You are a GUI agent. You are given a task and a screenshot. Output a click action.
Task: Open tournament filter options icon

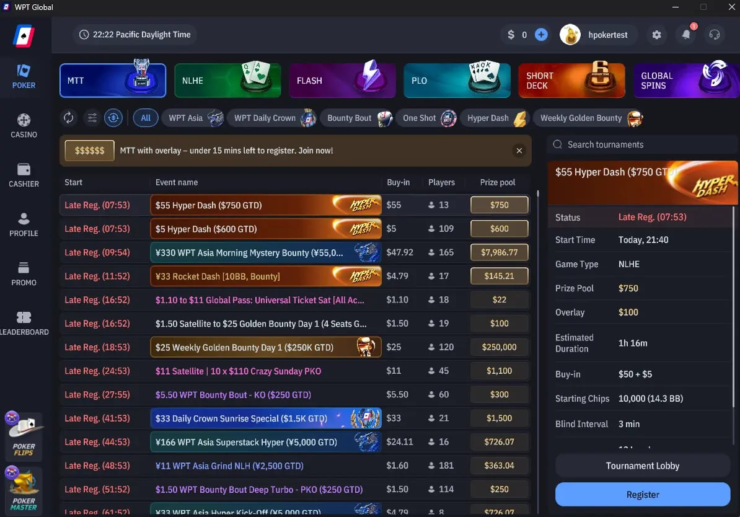[92, 118]
